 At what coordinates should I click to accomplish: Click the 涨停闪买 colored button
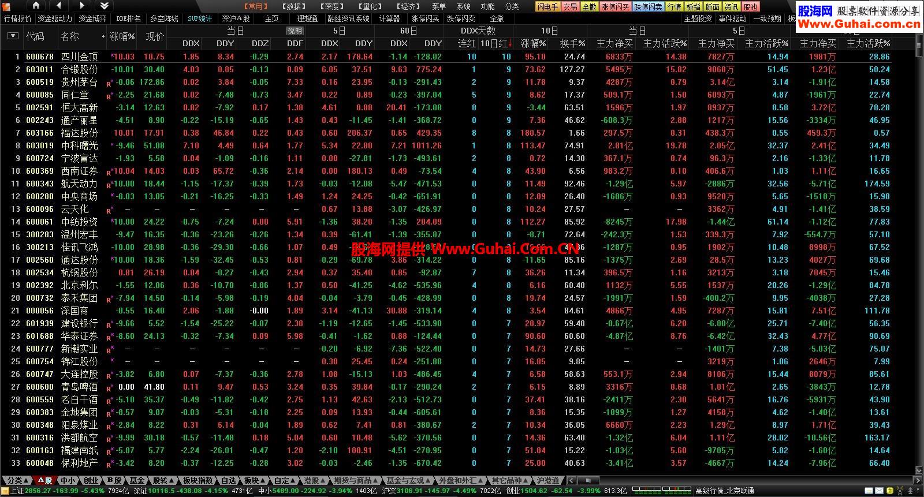click(x=615, y=7)
